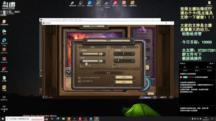Screen dimensions: 216x121
Task: Click the upper yellow button under the other (其他) section
Action: [x=124, y=77]
